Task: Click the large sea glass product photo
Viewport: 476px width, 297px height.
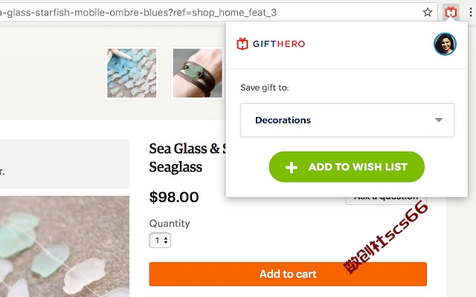Action: pos(65,247)
